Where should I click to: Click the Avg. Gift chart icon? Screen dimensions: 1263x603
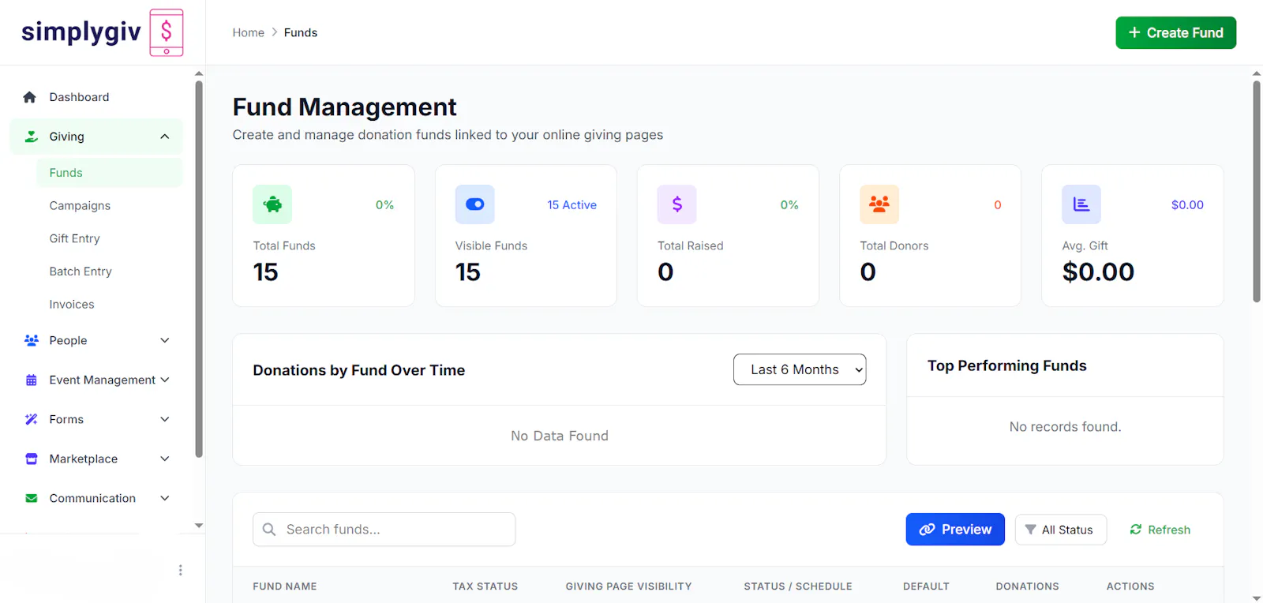pos(1081,204)
